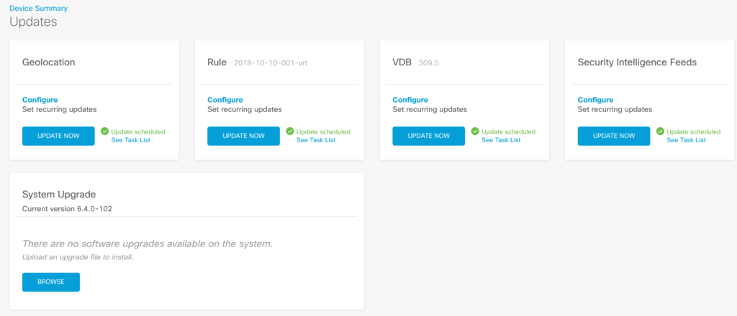This screenshot has height=316, width=737.
Task: Open Configure link in Rule card
Action: [x=225, y=100]
